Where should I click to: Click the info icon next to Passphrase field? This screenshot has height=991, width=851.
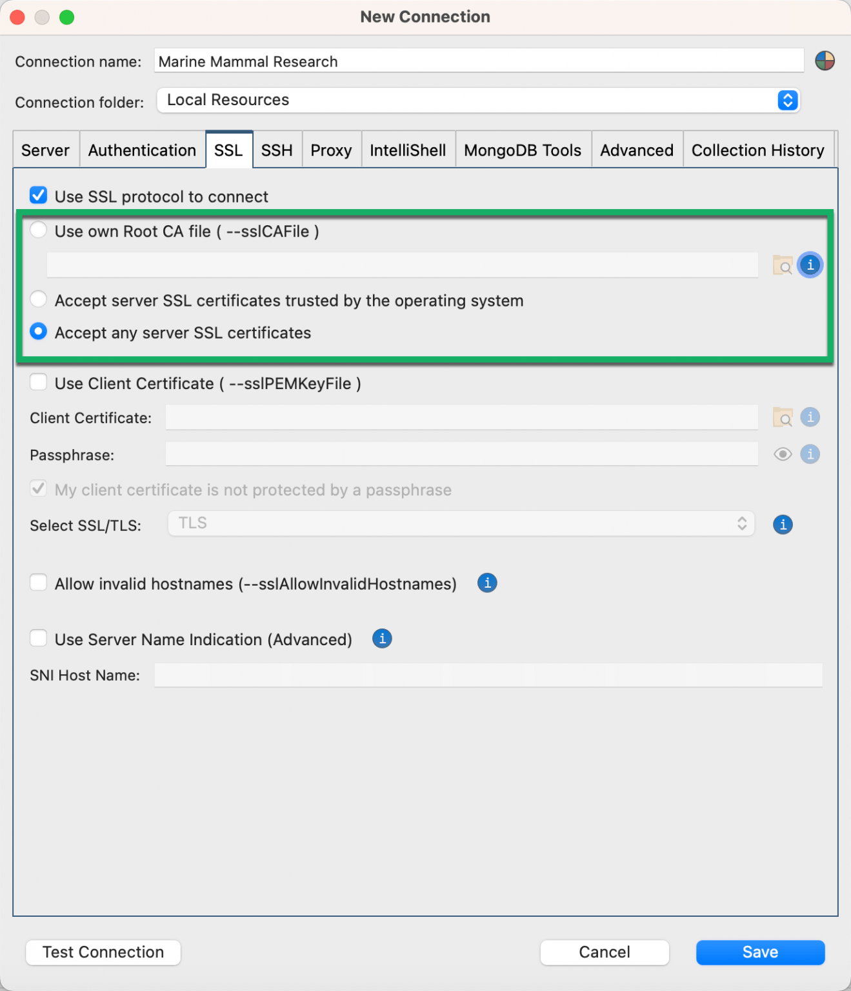(810, 454)
